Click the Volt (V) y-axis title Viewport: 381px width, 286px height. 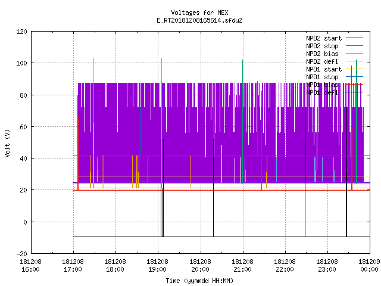pos(7,143)
